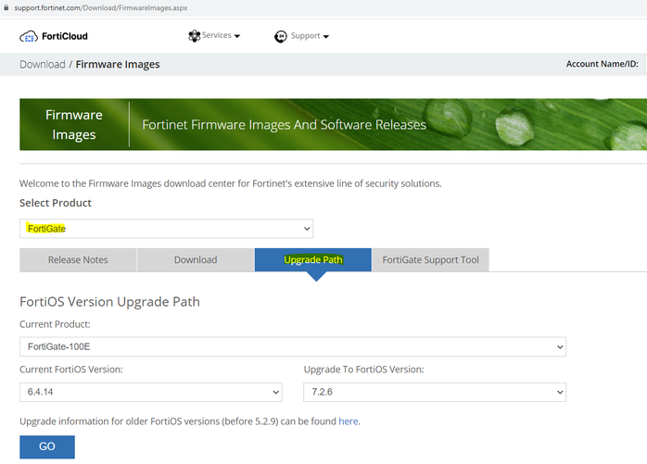Click the Services gear cluster icon
This screenshot has height=464, width=647.
(194, 36)
